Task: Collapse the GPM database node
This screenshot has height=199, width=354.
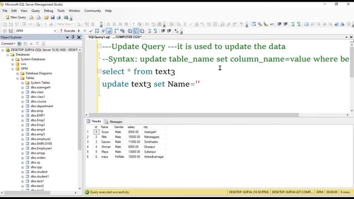Action: point(13,69)
